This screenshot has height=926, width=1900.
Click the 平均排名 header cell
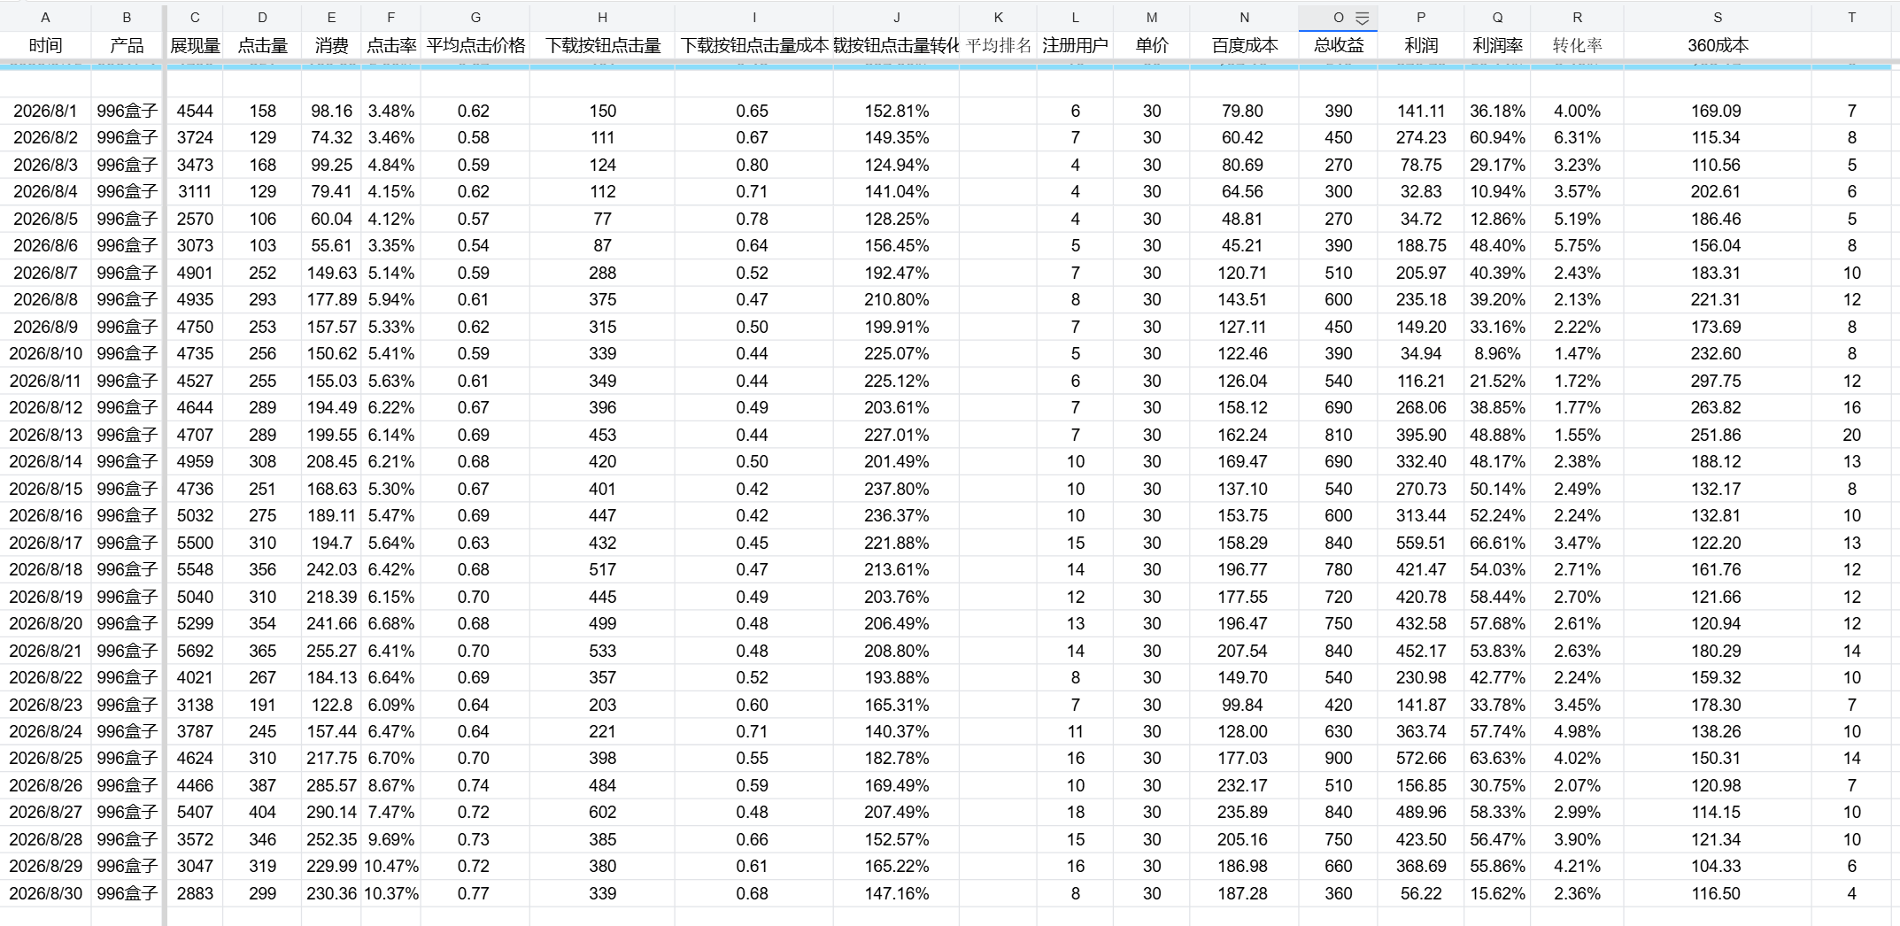[998, 45]
